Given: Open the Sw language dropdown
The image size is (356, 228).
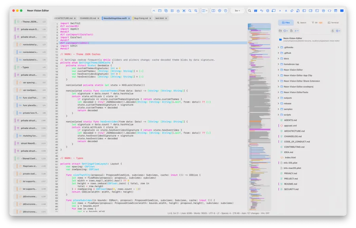Looking at the screenshot, I should (x=237, y=11).
